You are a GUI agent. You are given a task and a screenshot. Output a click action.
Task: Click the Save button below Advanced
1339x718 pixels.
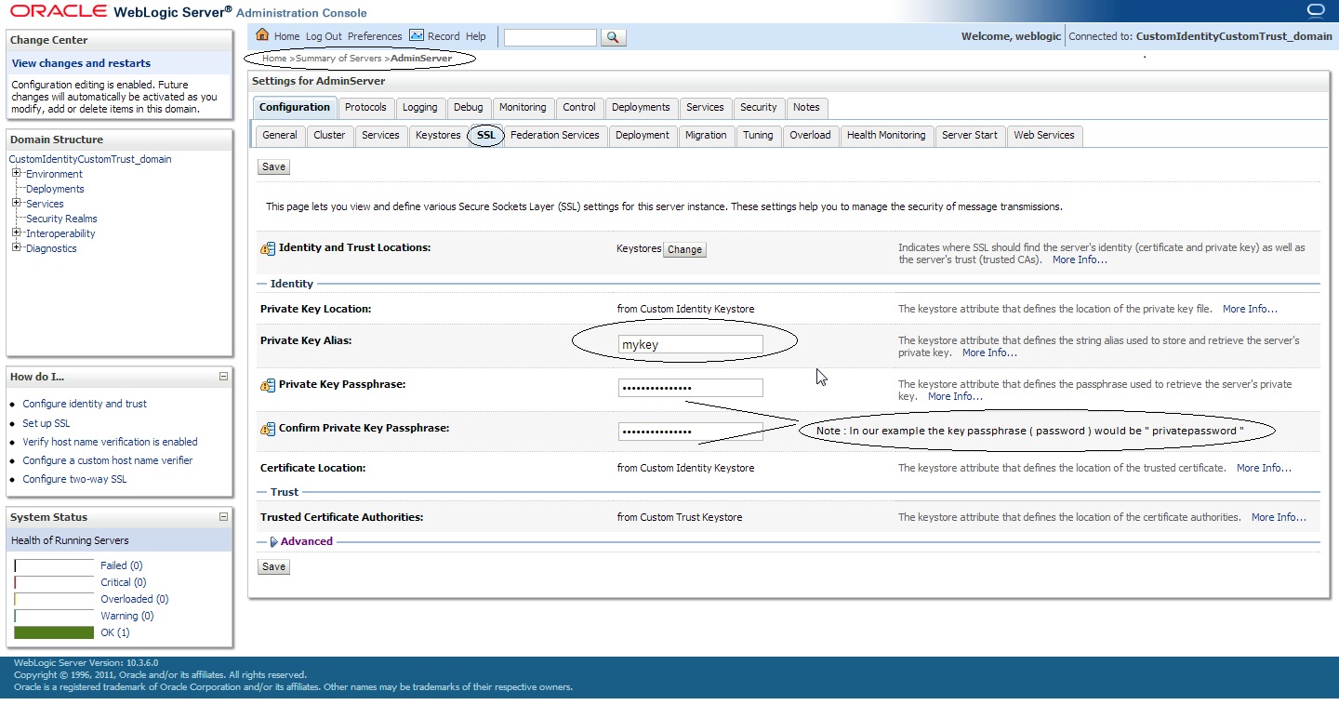[x=273, y=567]
